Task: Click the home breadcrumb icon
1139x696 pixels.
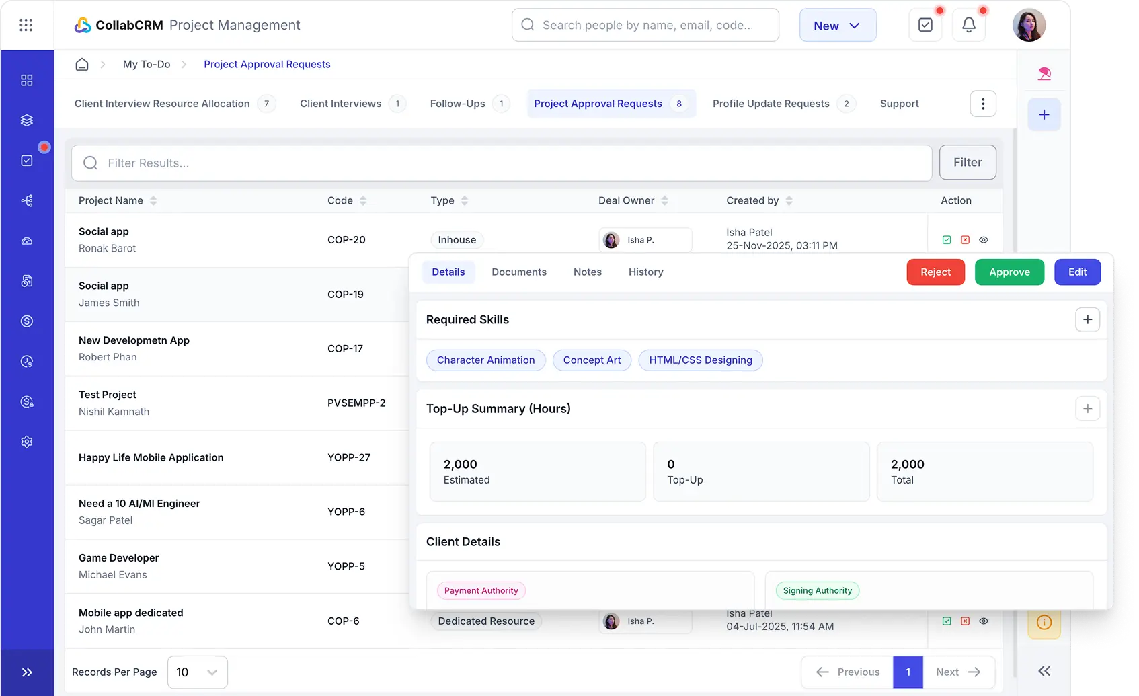Action: 82,65
